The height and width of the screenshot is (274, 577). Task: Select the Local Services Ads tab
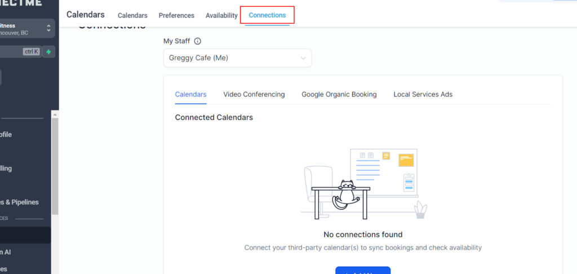[x=423, y=94]
